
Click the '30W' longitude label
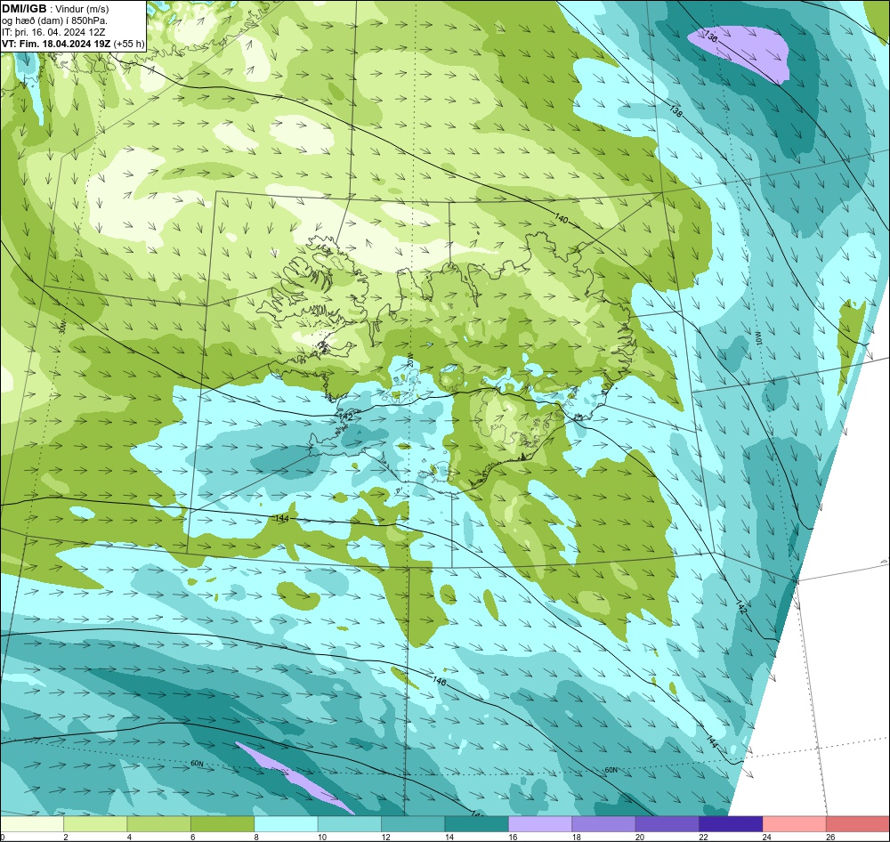pos(62,328)
